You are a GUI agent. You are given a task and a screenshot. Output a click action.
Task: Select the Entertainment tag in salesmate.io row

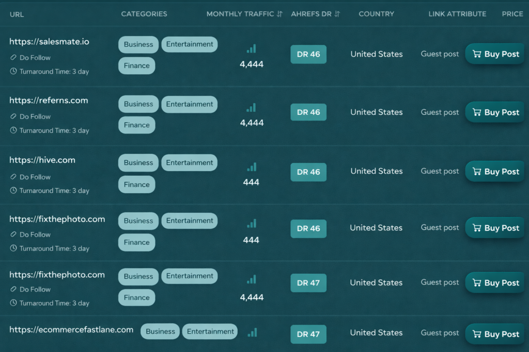[189, 44]
